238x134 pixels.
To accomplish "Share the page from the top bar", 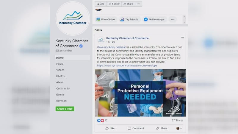I will tap(128, 4).
